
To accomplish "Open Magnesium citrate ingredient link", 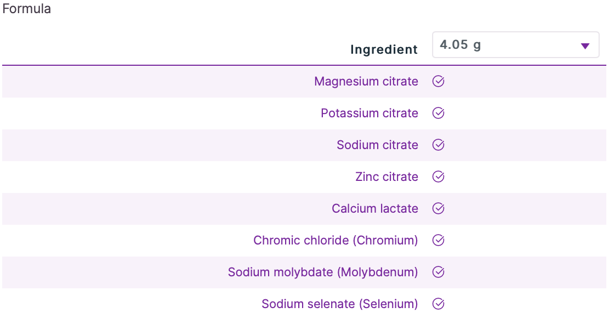I will (366, 82).
